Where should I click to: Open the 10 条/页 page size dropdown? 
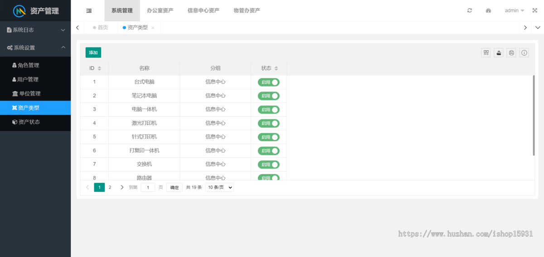point(219,187)
